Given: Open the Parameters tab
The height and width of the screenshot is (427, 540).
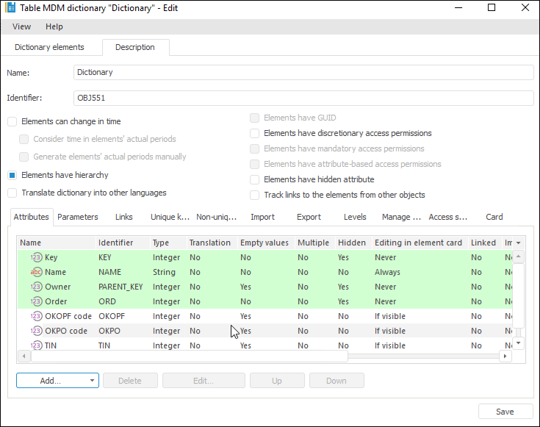Looking at the screenshot, I should [x=78, y=217].
